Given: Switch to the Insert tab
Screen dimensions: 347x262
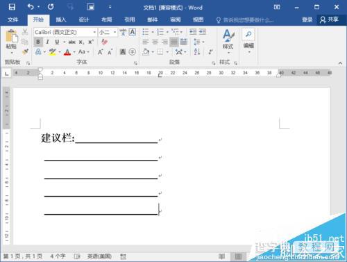Looking at the screenshot, I should [x=61, y=20].
